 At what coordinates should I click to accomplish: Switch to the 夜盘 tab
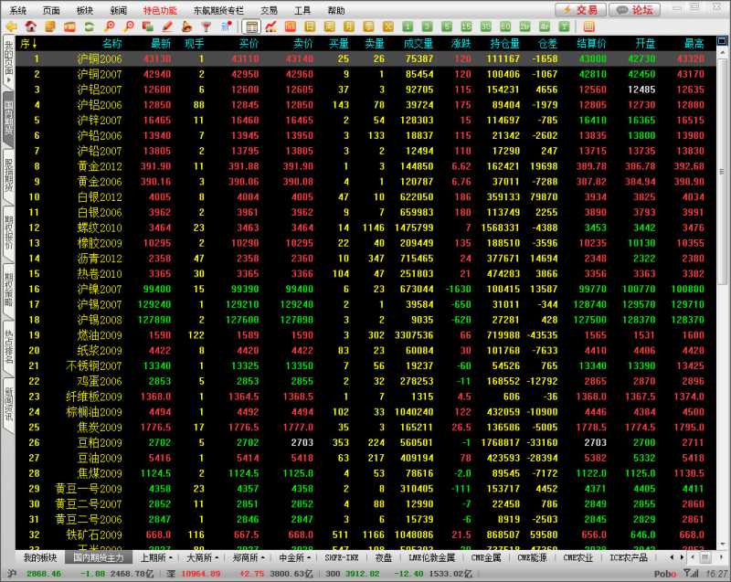(x=383, y=556)
